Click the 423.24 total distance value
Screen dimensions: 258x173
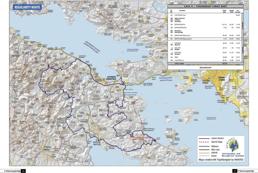pyautogui.click(x=224, y=63)
